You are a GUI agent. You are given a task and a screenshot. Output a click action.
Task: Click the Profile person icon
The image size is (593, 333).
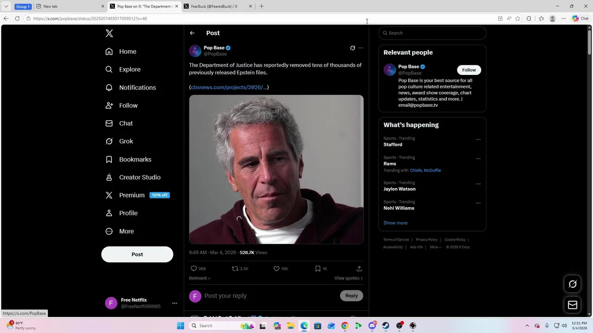[109, 213]
